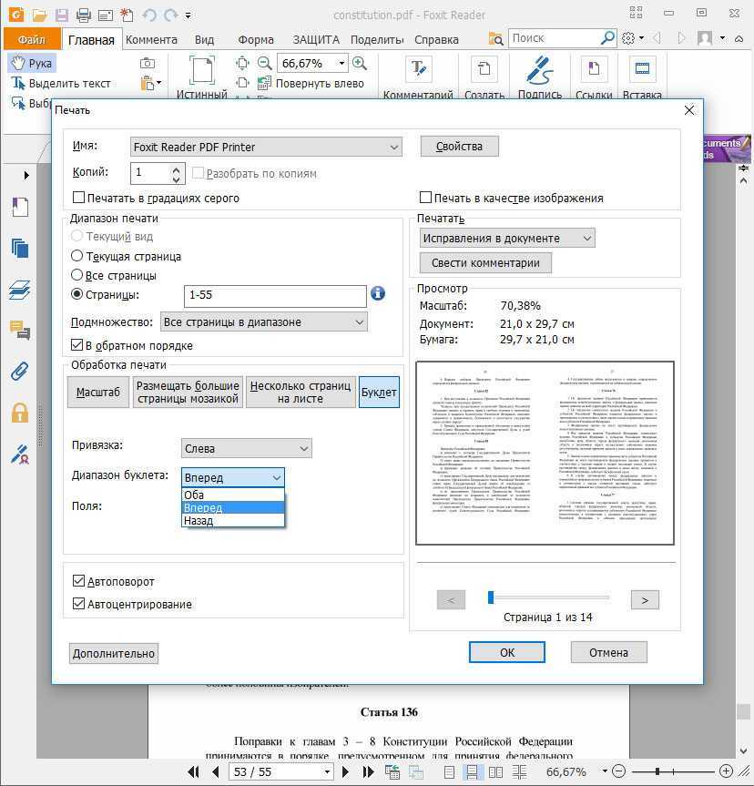
Task: Select Текущая страница radio button
Action: 76,256
